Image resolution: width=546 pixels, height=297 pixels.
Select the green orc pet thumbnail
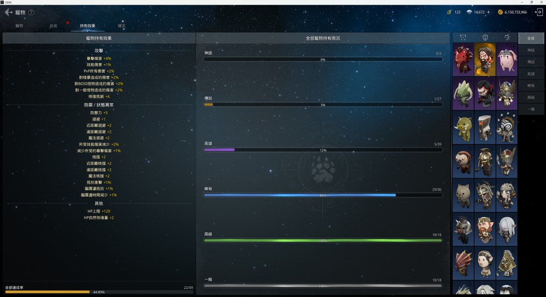tap(463, 128)
